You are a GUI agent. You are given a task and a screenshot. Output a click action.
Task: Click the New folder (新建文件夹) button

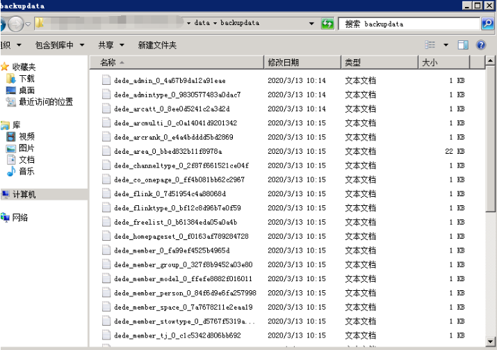tap(157, 45)
